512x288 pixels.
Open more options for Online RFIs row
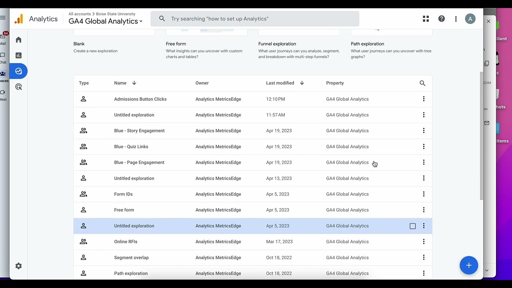tap(424, 242)
